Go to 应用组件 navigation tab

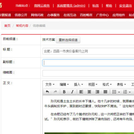(x=119, y=15)
